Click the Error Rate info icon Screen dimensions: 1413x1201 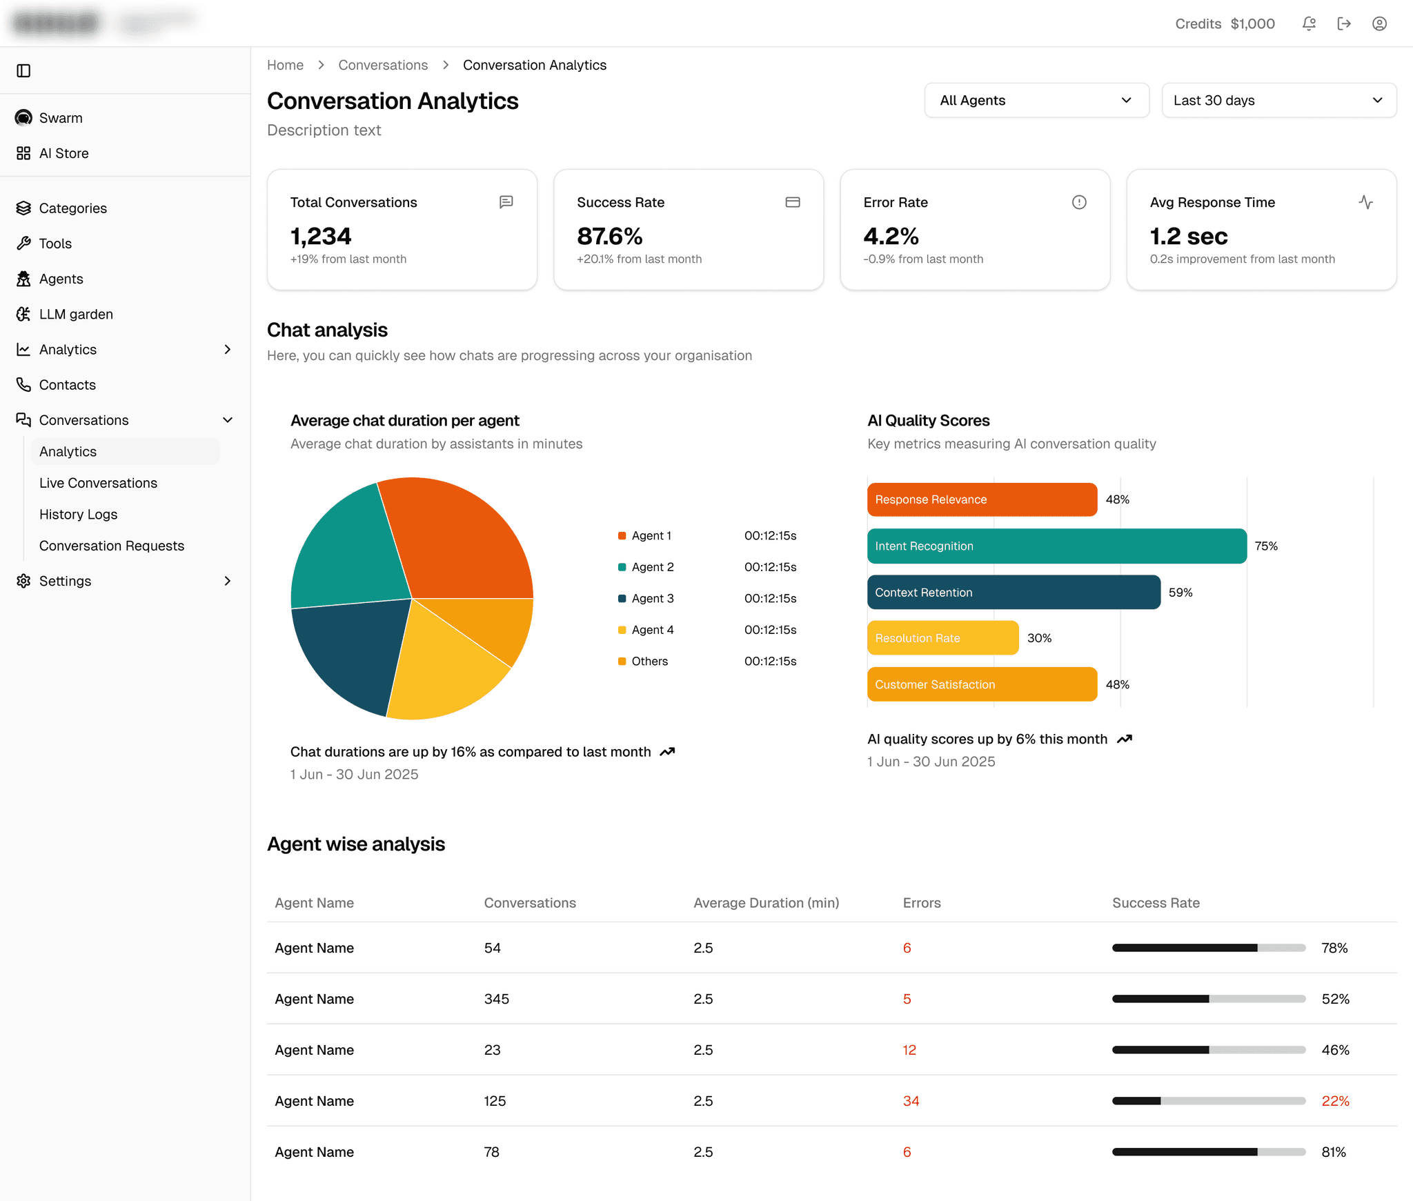click(x=1079, y=202)
